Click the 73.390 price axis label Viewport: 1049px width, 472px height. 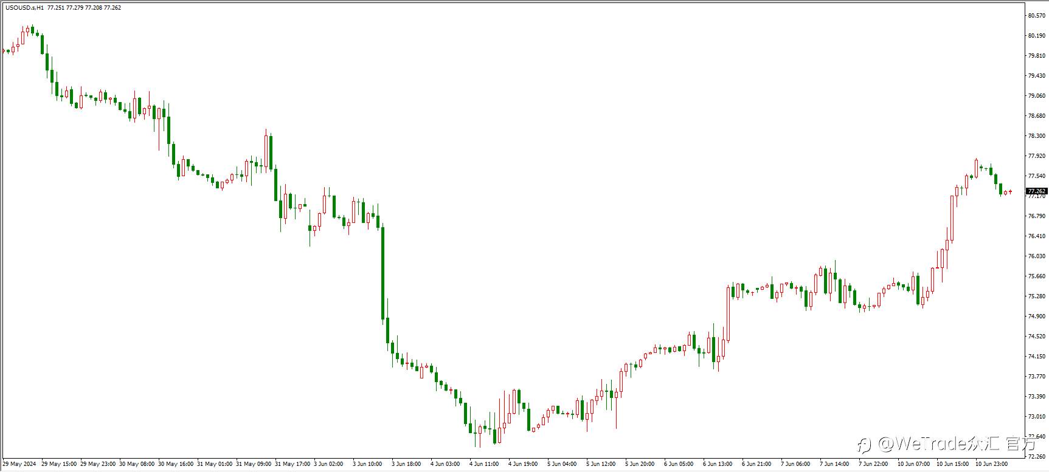[1036, 397]
